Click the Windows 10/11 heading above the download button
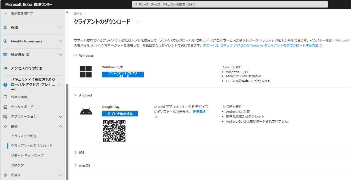 (113, 67)
